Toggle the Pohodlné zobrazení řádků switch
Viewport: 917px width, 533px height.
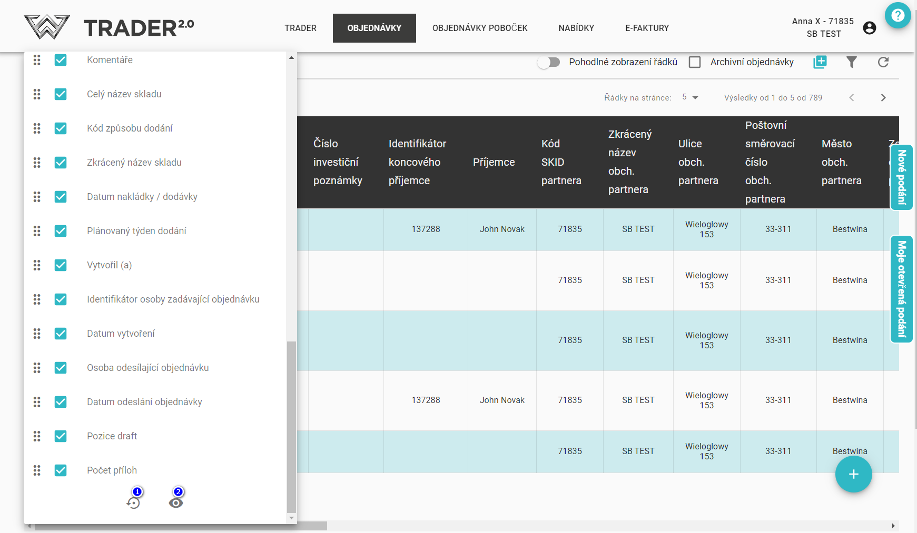(548, 63)
